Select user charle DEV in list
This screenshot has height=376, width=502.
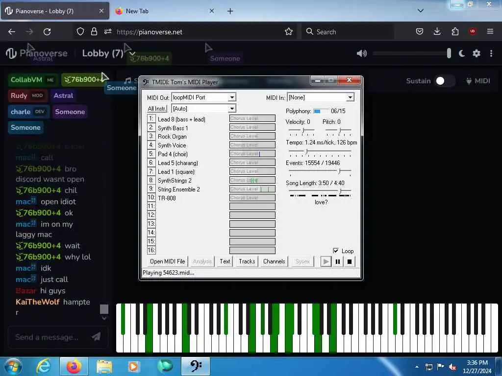click(x=29, y=112)
